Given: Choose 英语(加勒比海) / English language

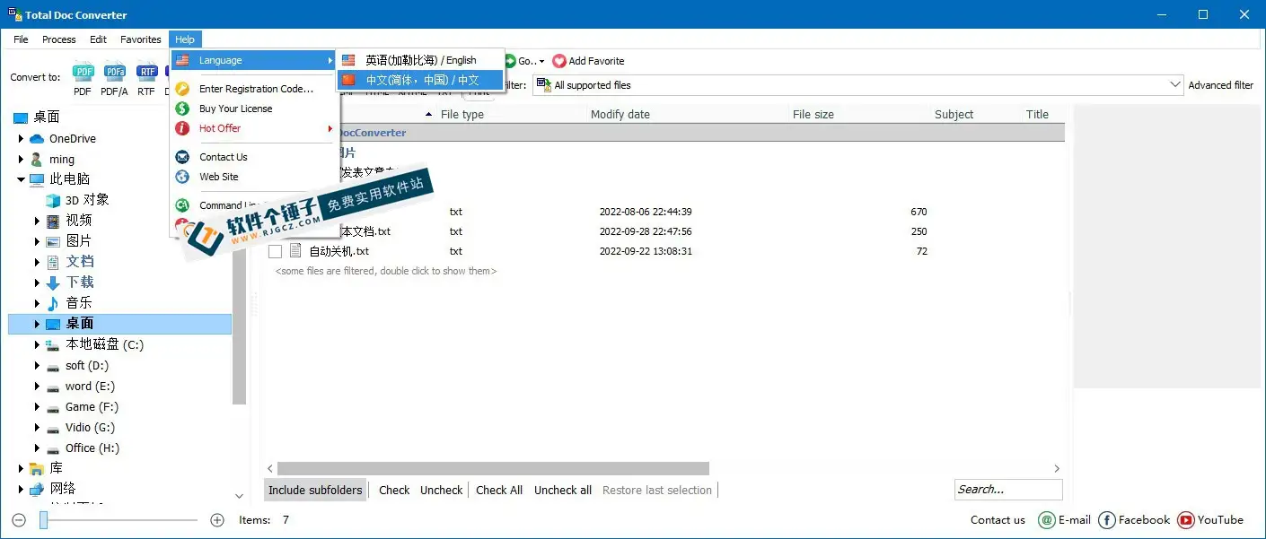Looking at the screenshot, I should pyautogui.click(x=420, y=60).
